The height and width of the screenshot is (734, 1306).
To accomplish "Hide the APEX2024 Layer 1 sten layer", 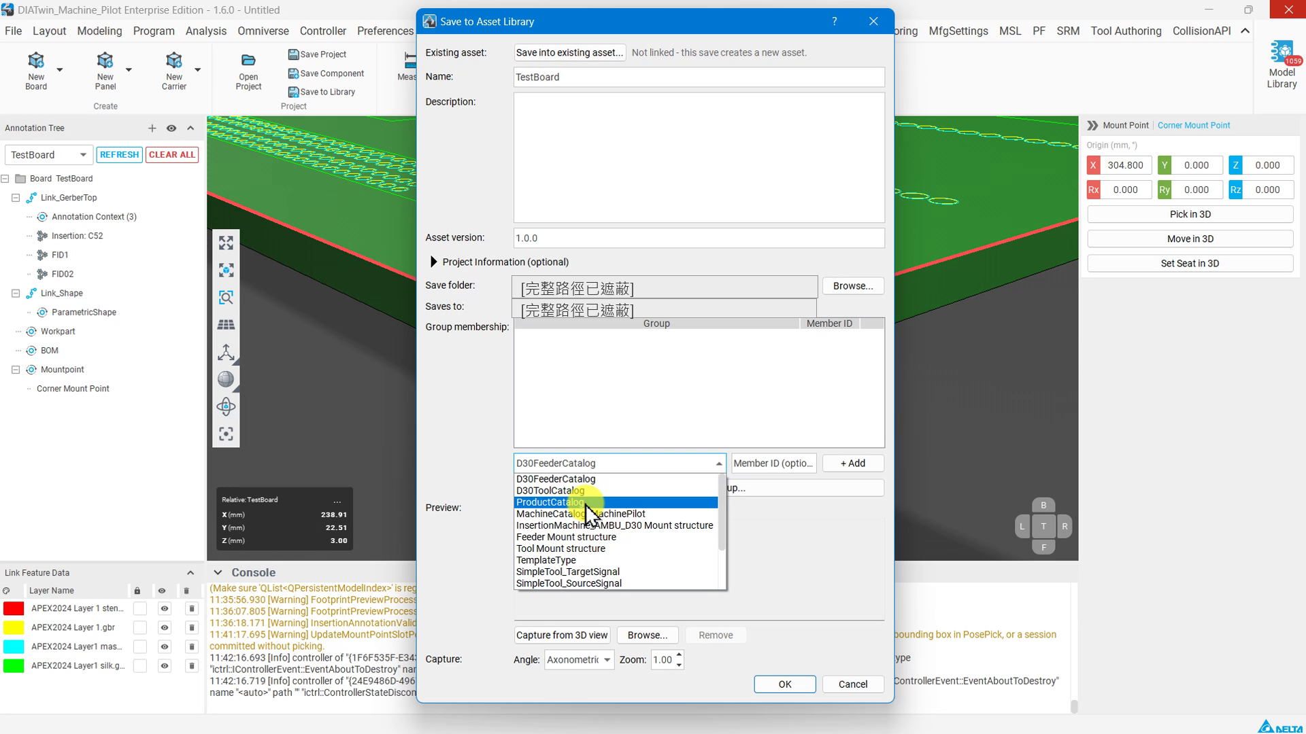I will click(165, 608).
